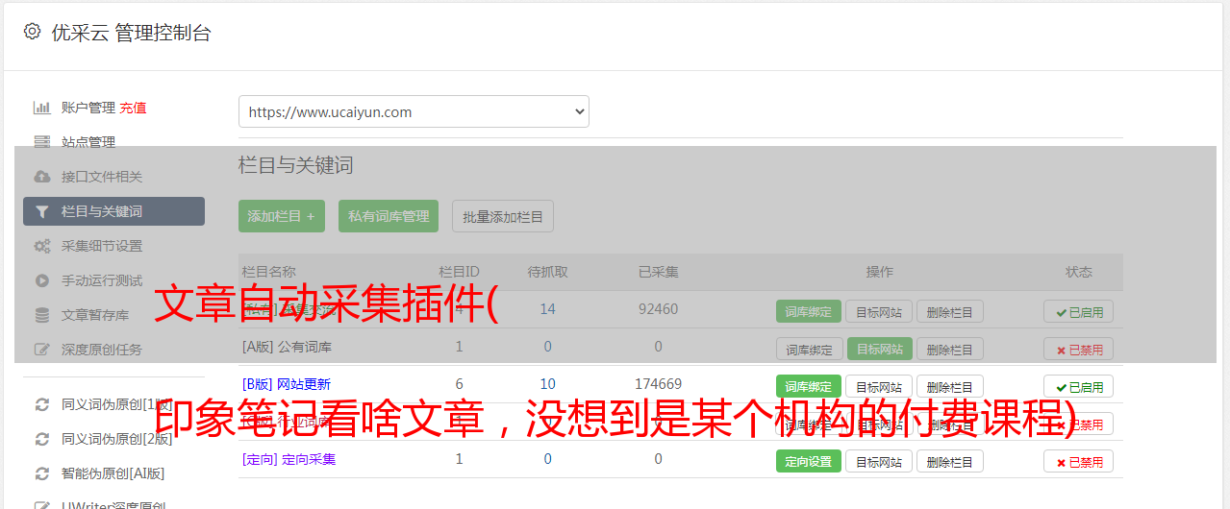Click green 目标网站 for [A版] 公有词库

click(x=879, y=349)
